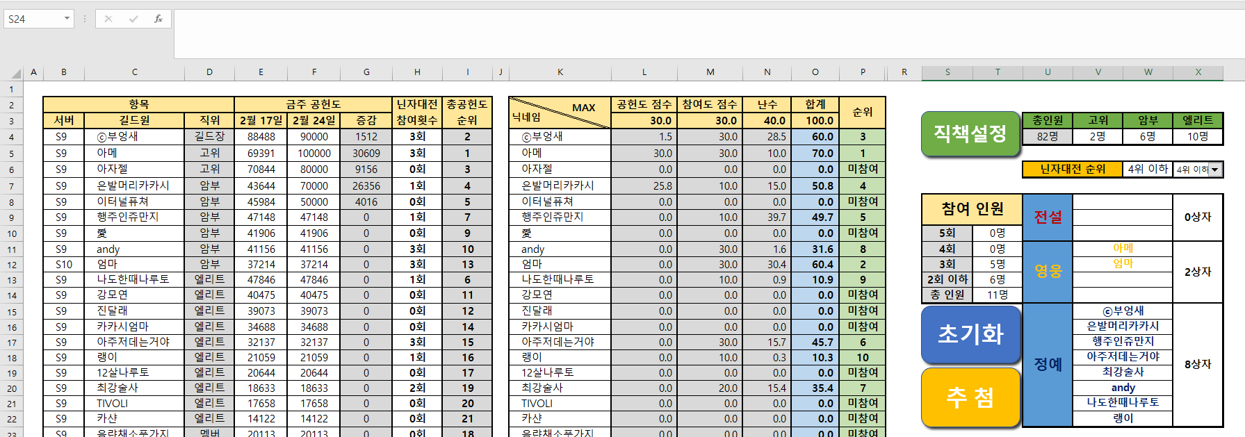Viewport: 1245px width, 437px height.
Task: Click the select all corner triangle
Action: pos(15,73)
